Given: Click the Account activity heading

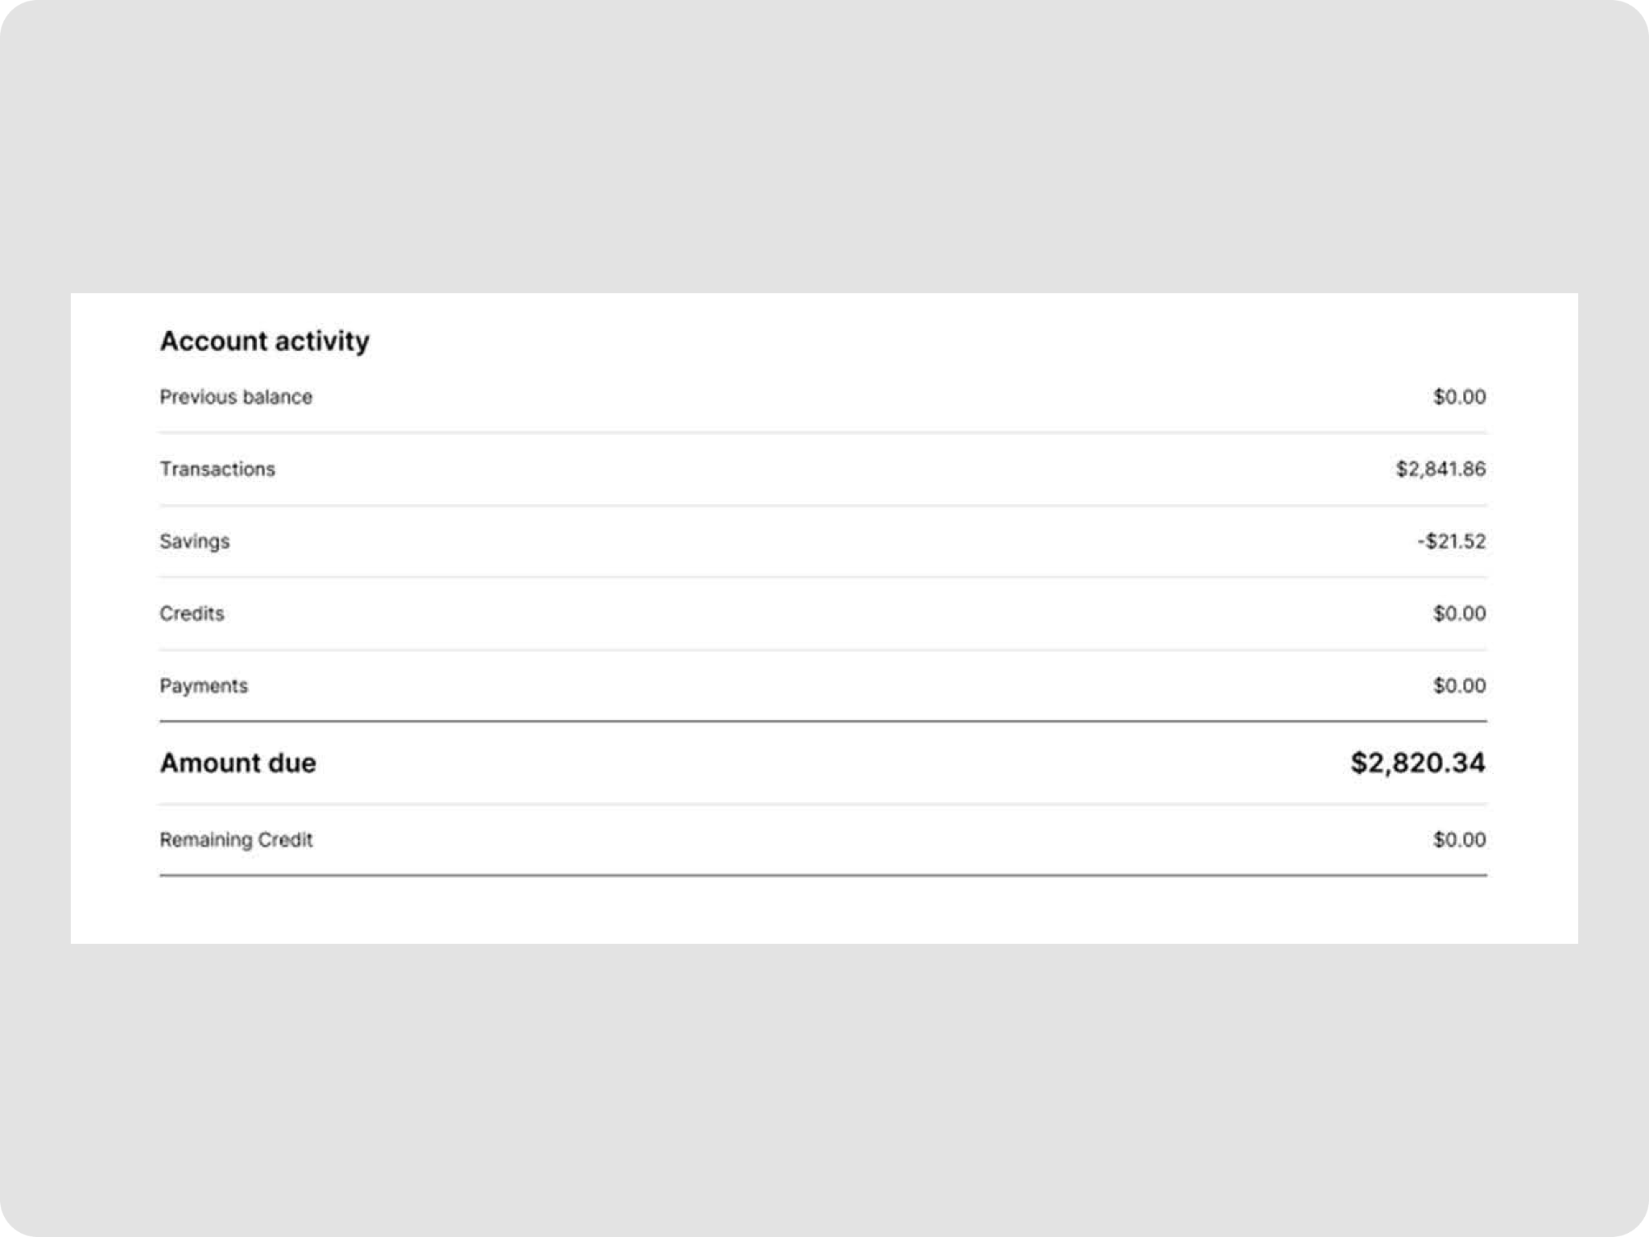Looking at the screenshot, I should 264,341.
